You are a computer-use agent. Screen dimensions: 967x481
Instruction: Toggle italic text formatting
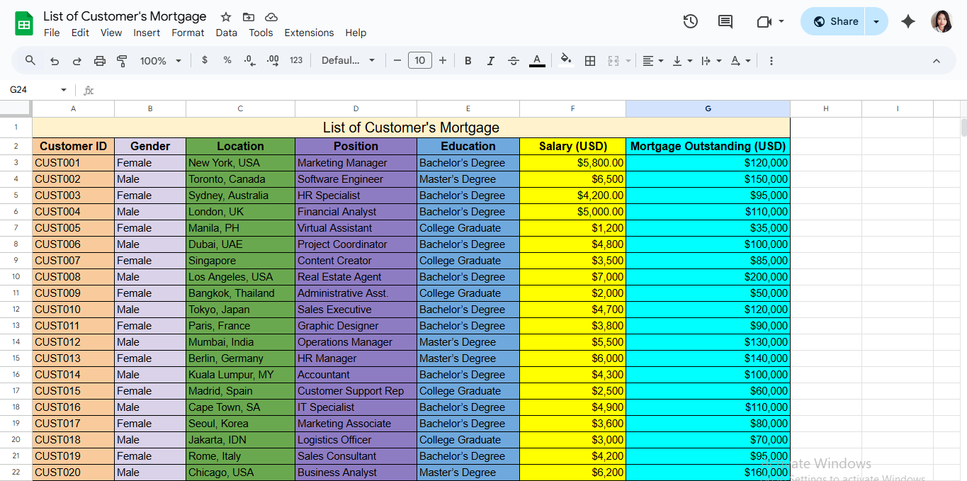pyautogui.click(x=490, y=61)
